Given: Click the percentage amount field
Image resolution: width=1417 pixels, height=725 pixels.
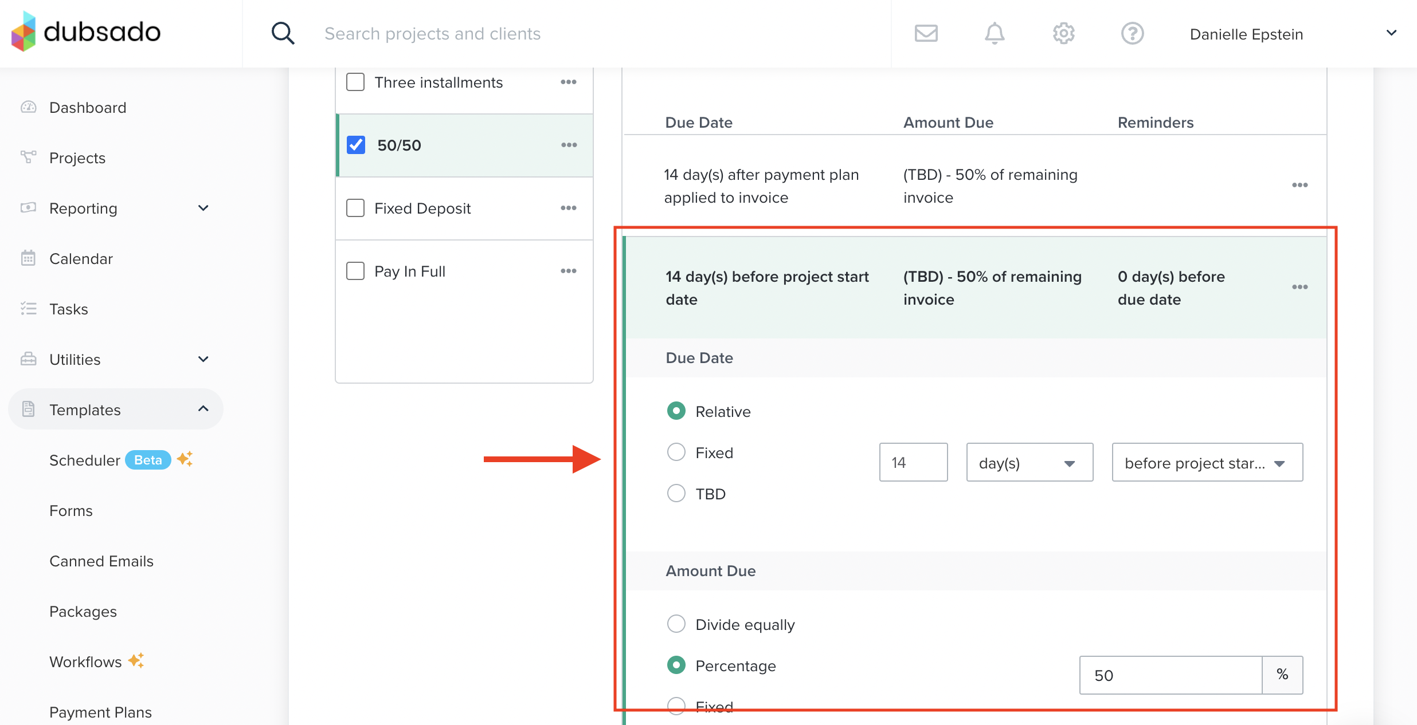Looking at the screenshot, I should [1169, 675].
